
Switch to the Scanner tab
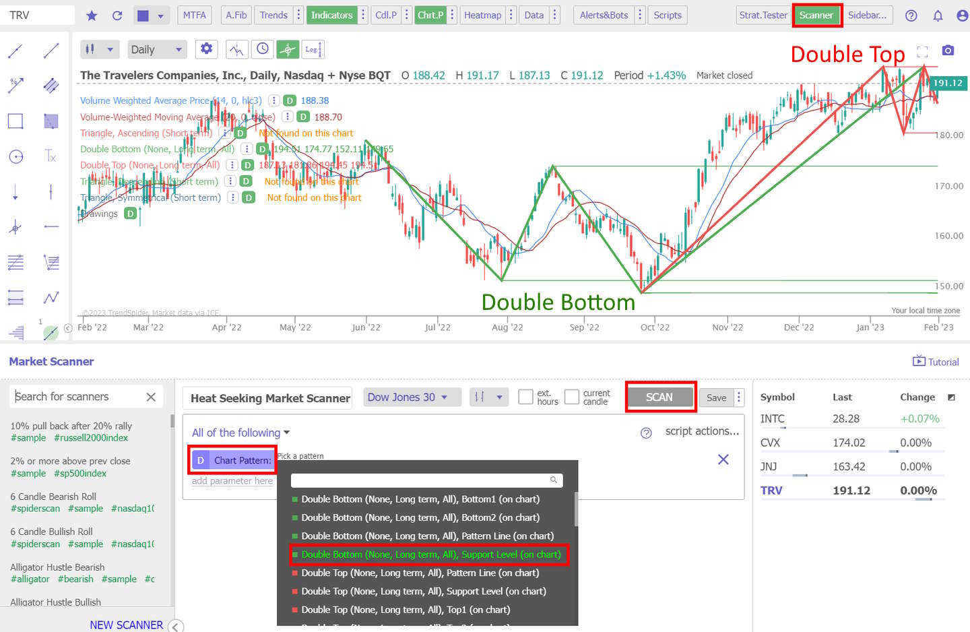817,15
